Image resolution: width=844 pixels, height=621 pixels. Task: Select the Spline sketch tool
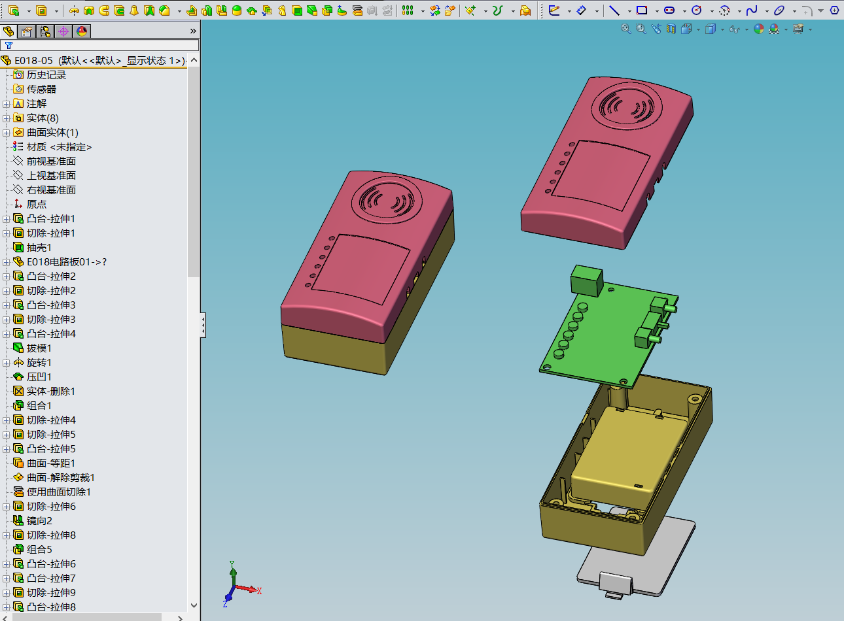coord(752,10)
